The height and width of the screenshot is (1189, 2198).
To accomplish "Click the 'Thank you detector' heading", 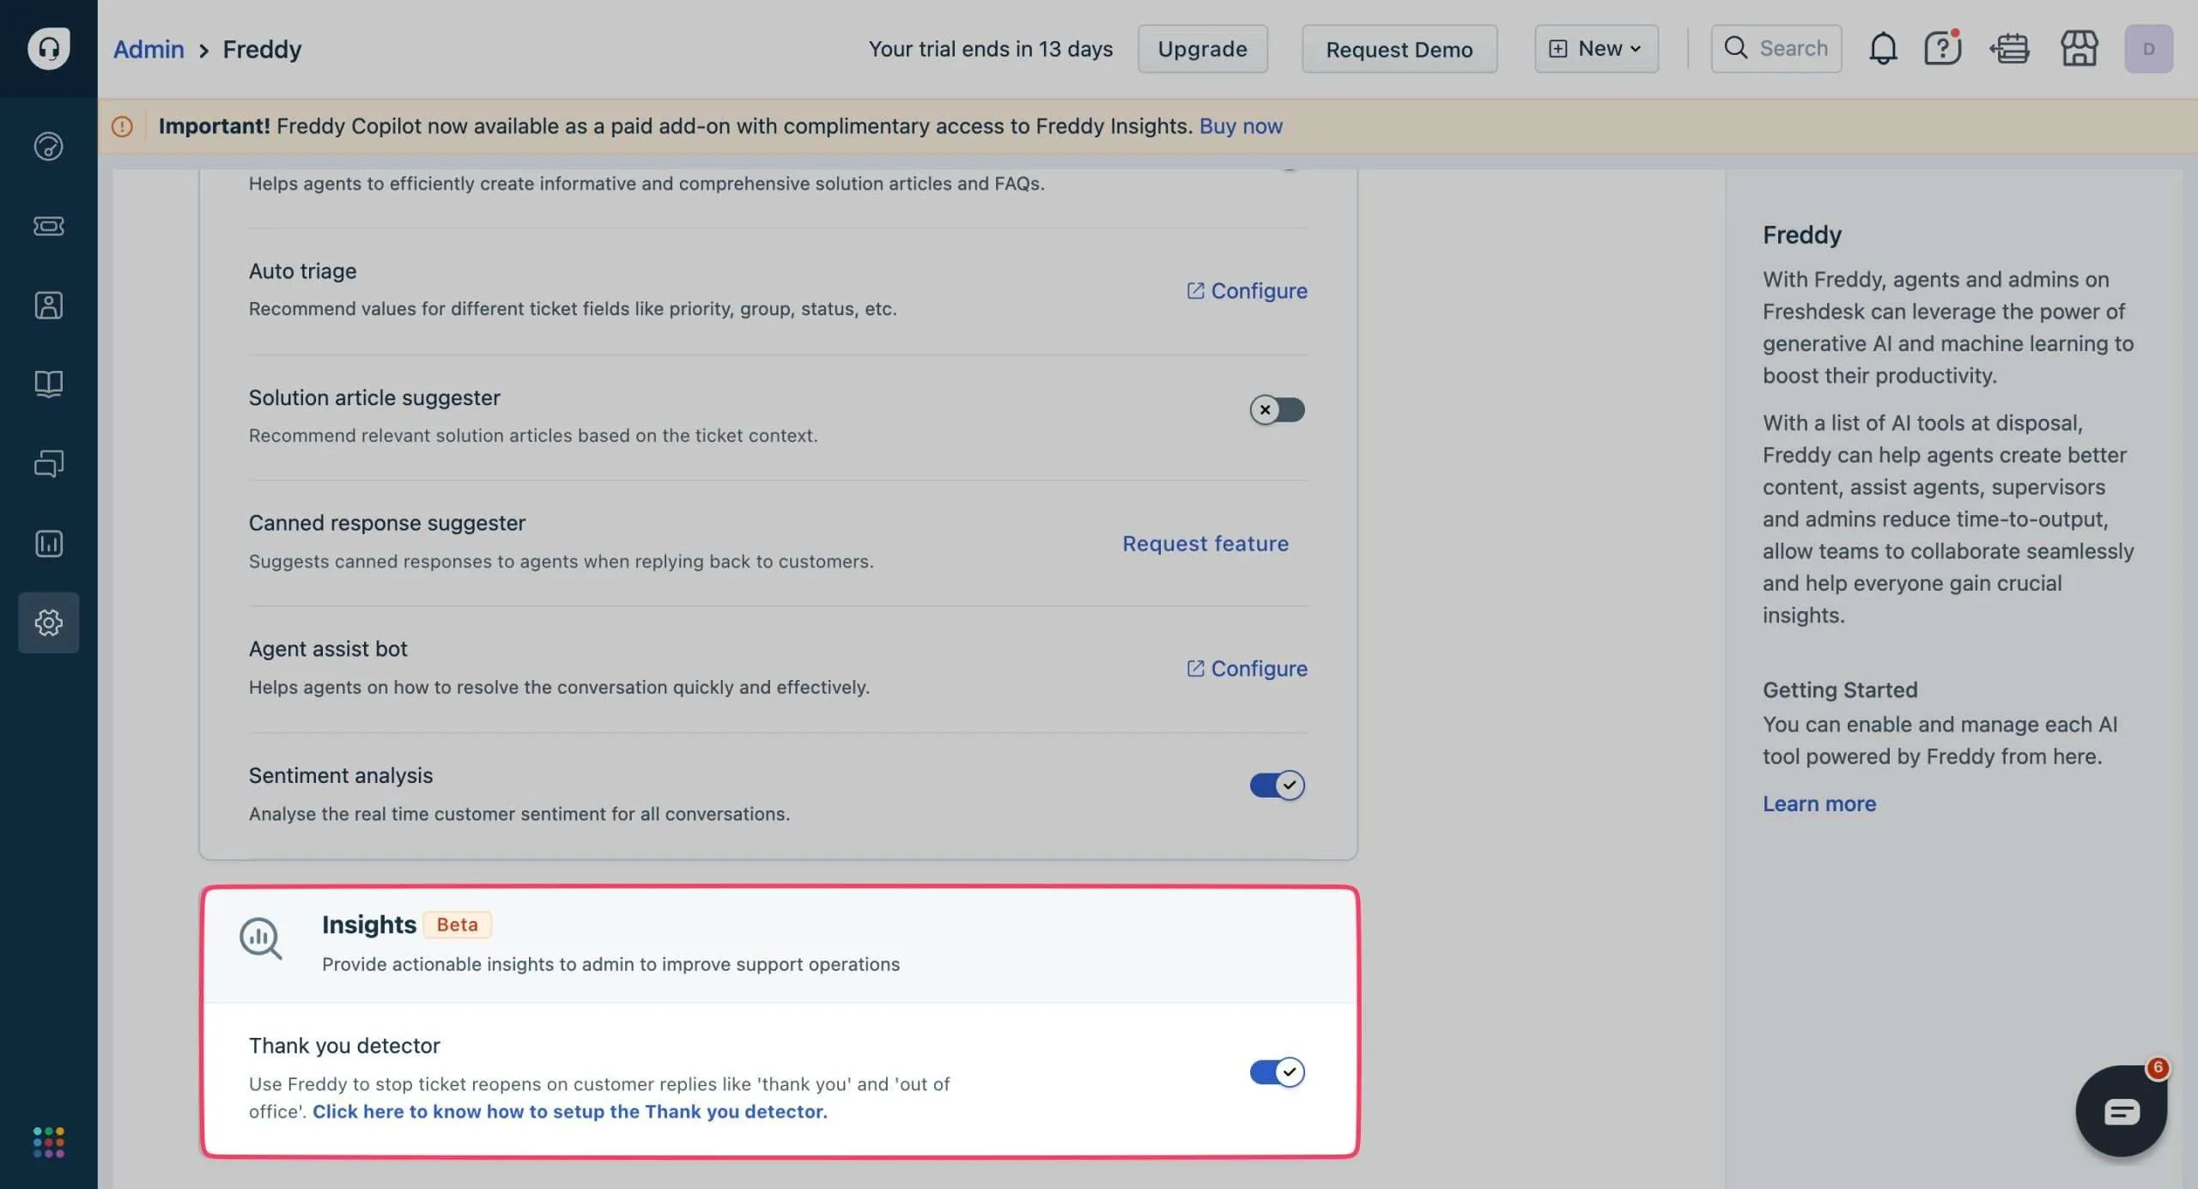I will (x=344, y=1045).
